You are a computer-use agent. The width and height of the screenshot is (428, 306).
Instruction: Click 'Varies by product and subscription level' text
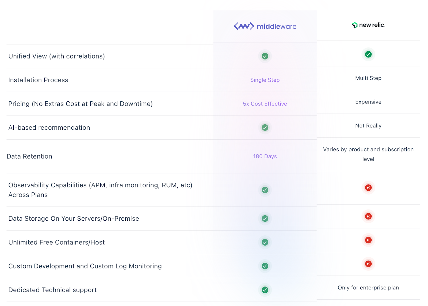point(368,154)
